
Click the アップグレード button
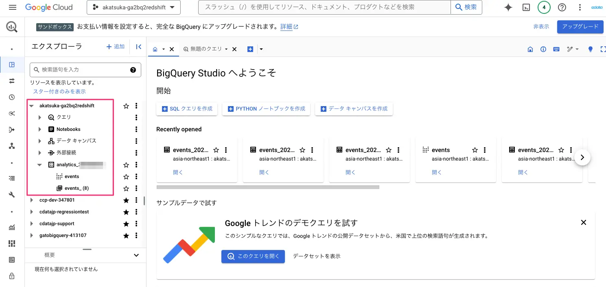(x=580, y=26)
